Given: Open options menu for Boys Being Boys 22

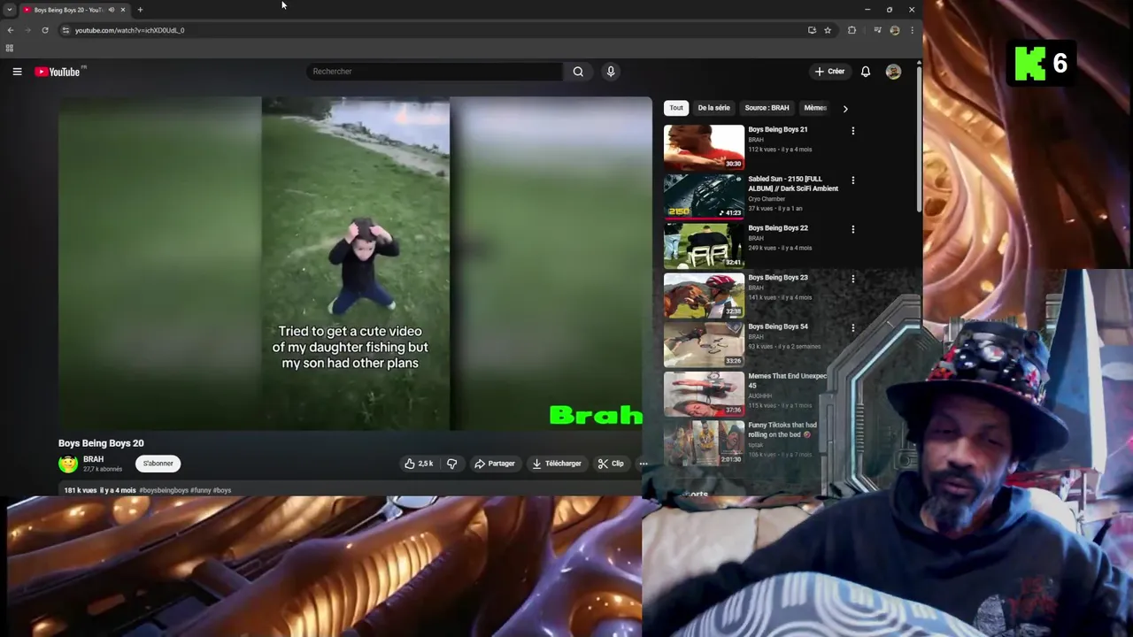Looking at the screenshot, I should (x=853, y=229).
